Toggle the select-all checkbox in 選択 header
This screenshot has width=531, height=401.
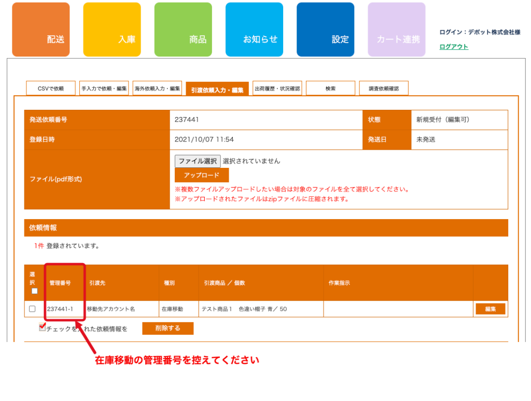(35, 291)
